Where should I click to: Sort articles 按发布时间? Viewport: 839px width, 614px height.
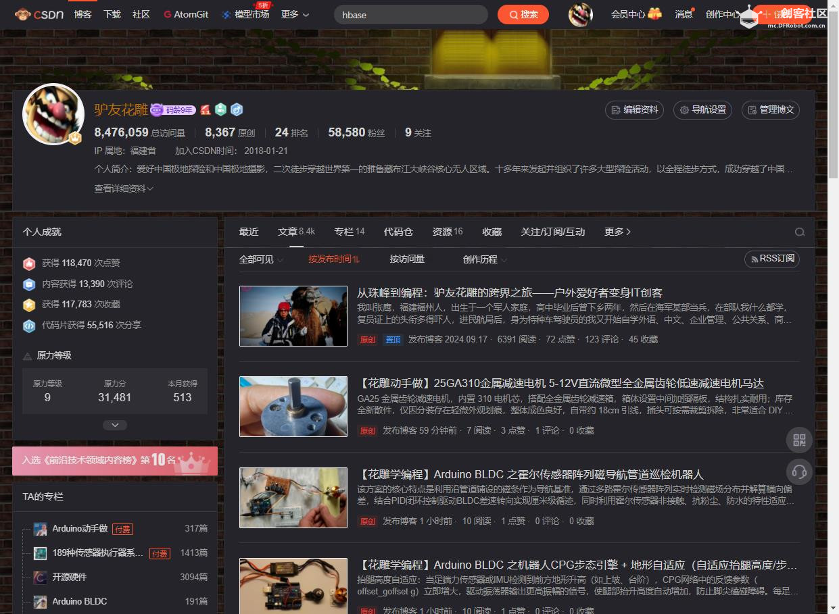(334, 259)
